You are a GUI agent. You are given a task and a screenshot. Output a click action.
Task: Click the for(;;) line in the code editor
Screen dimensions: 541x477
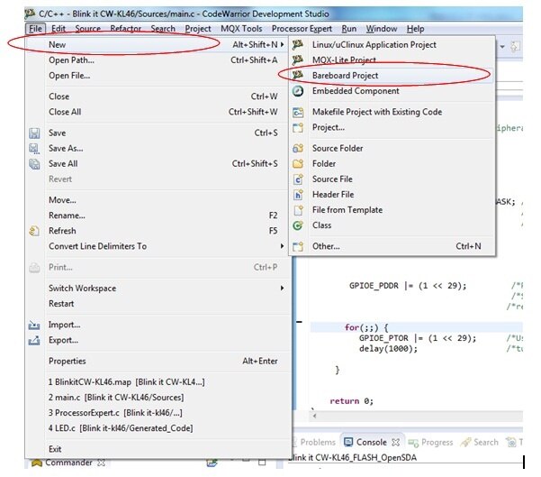coord(417,327)
